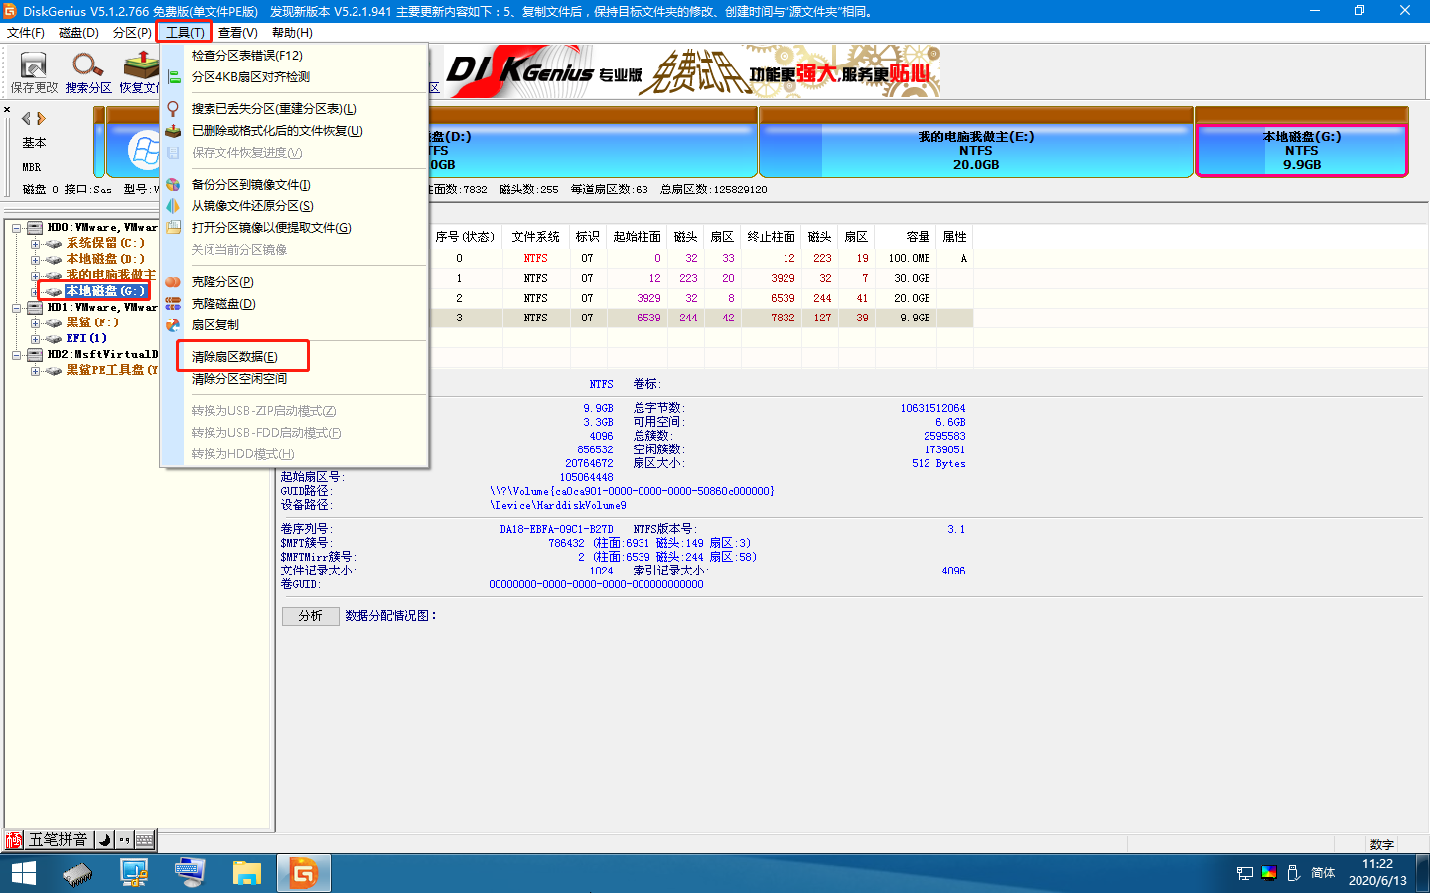Image resolution: width=1430 pixels, height=893 pixels.
Task: Toggle the moon icon on IME bar
Action: point(104,840)
